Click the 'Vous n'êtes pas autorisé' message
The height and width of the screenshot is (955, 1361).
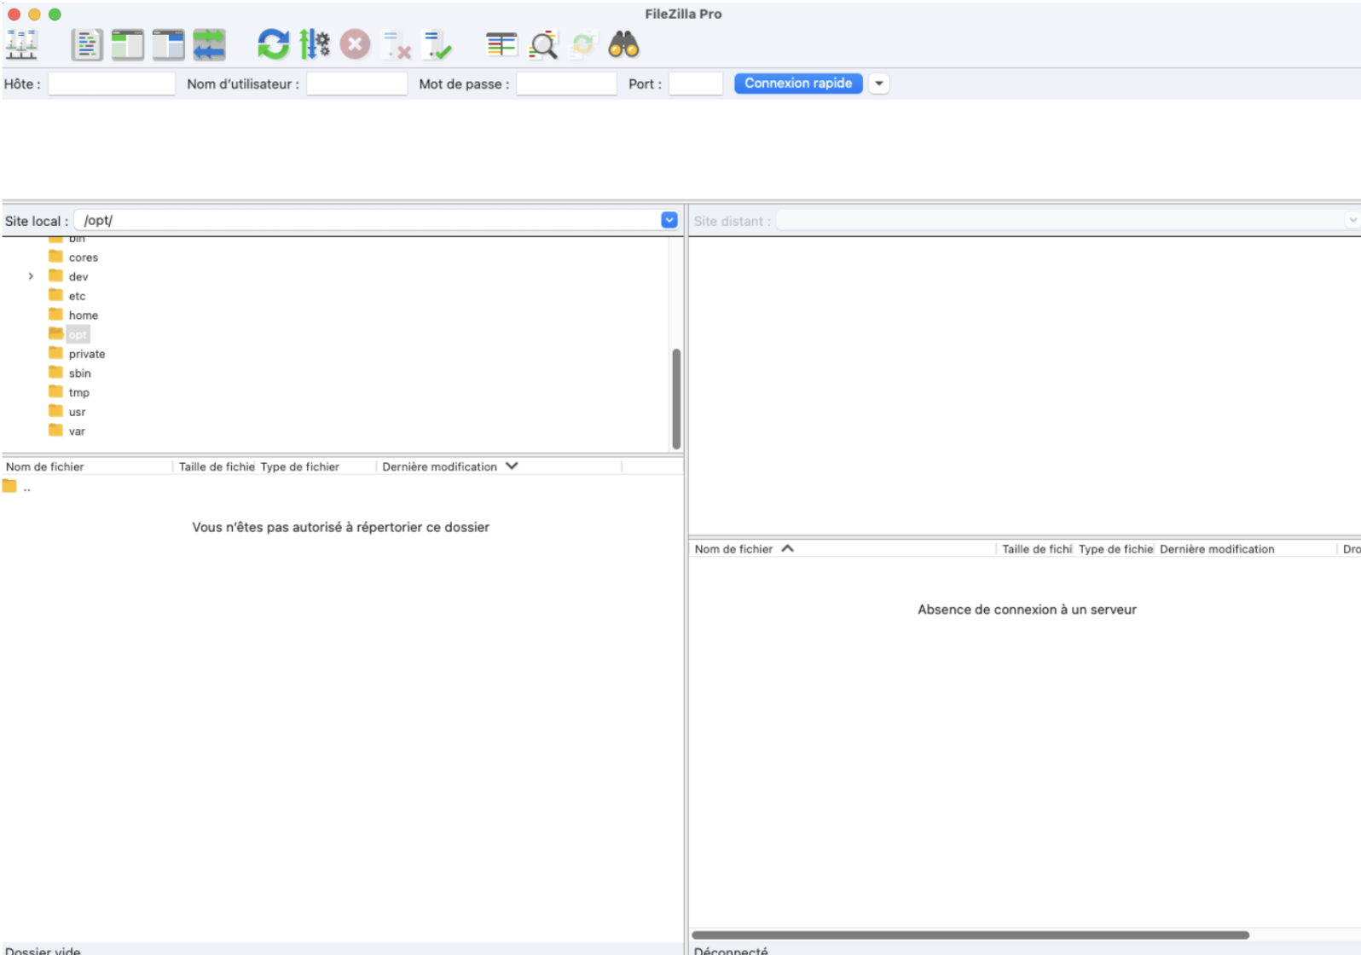coord(341,528)
